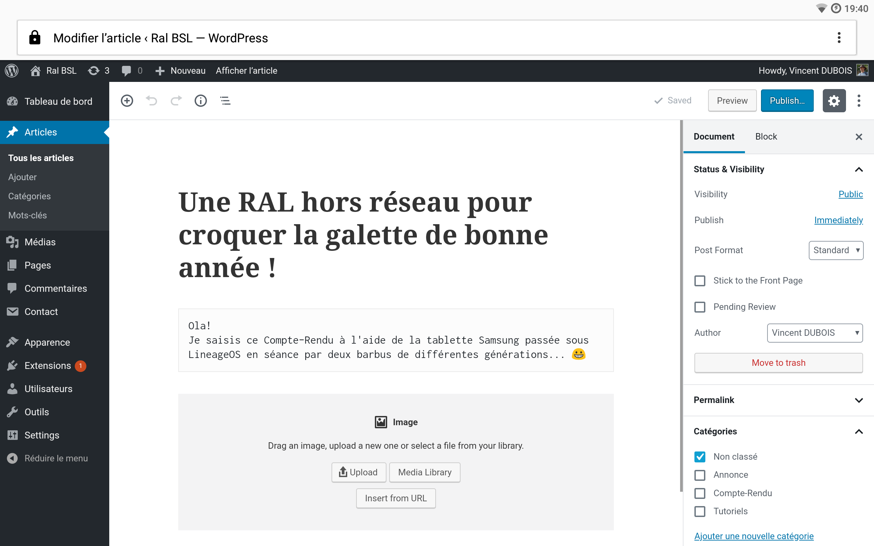
Task: Click the user avatar thumbnail
Action: pos(862,70)
